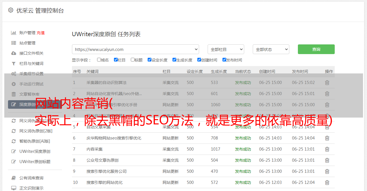This screenshot has width=367, height=191.
Task: Click trash icon for 内容采集 row
Action: 327,149
